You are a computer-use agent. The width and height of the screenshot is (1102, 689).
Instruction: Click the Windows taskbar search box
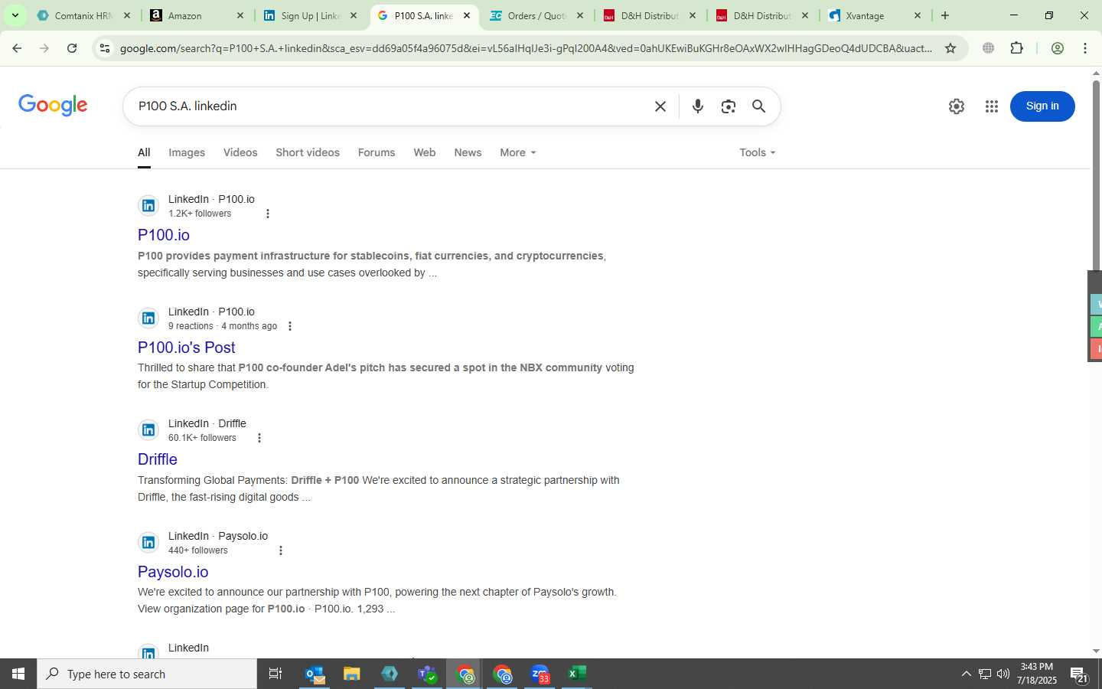[147, 674]
